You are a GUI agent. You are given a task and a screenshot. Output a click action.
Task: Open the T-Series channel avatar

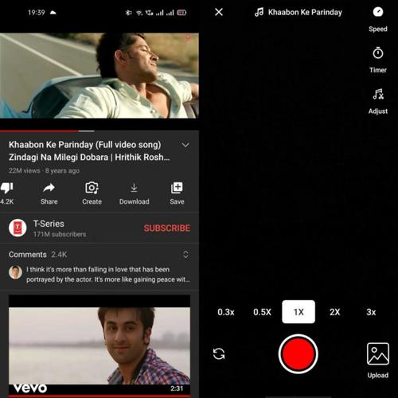pos(18,228)
